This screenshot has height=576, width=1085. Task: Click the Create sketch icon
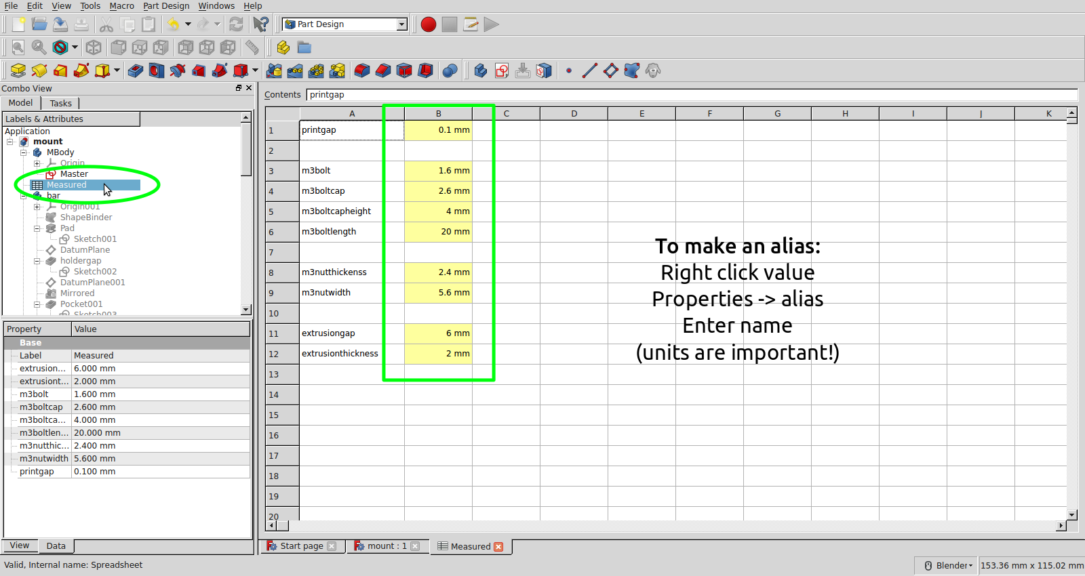click(502, 70)
